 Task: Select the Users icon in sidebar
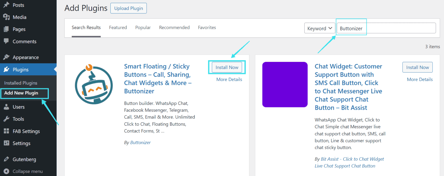pos(6,107)
